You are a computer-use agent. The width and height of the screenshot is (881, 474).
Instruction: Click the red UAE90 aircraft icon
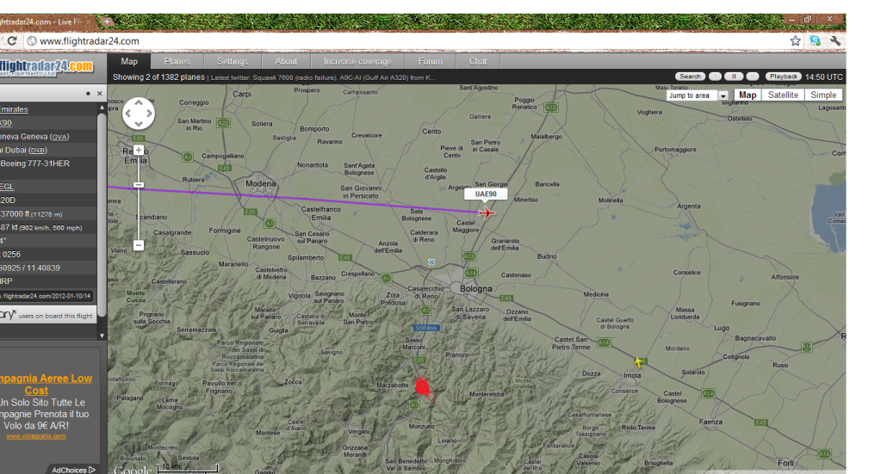tap(487, 212)
